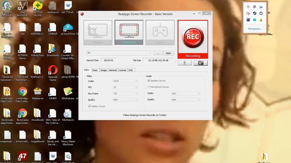The image size is (291, 163).
Task: Switch to the Image tab
Action: pyautogui.click(x=104, y=70)
